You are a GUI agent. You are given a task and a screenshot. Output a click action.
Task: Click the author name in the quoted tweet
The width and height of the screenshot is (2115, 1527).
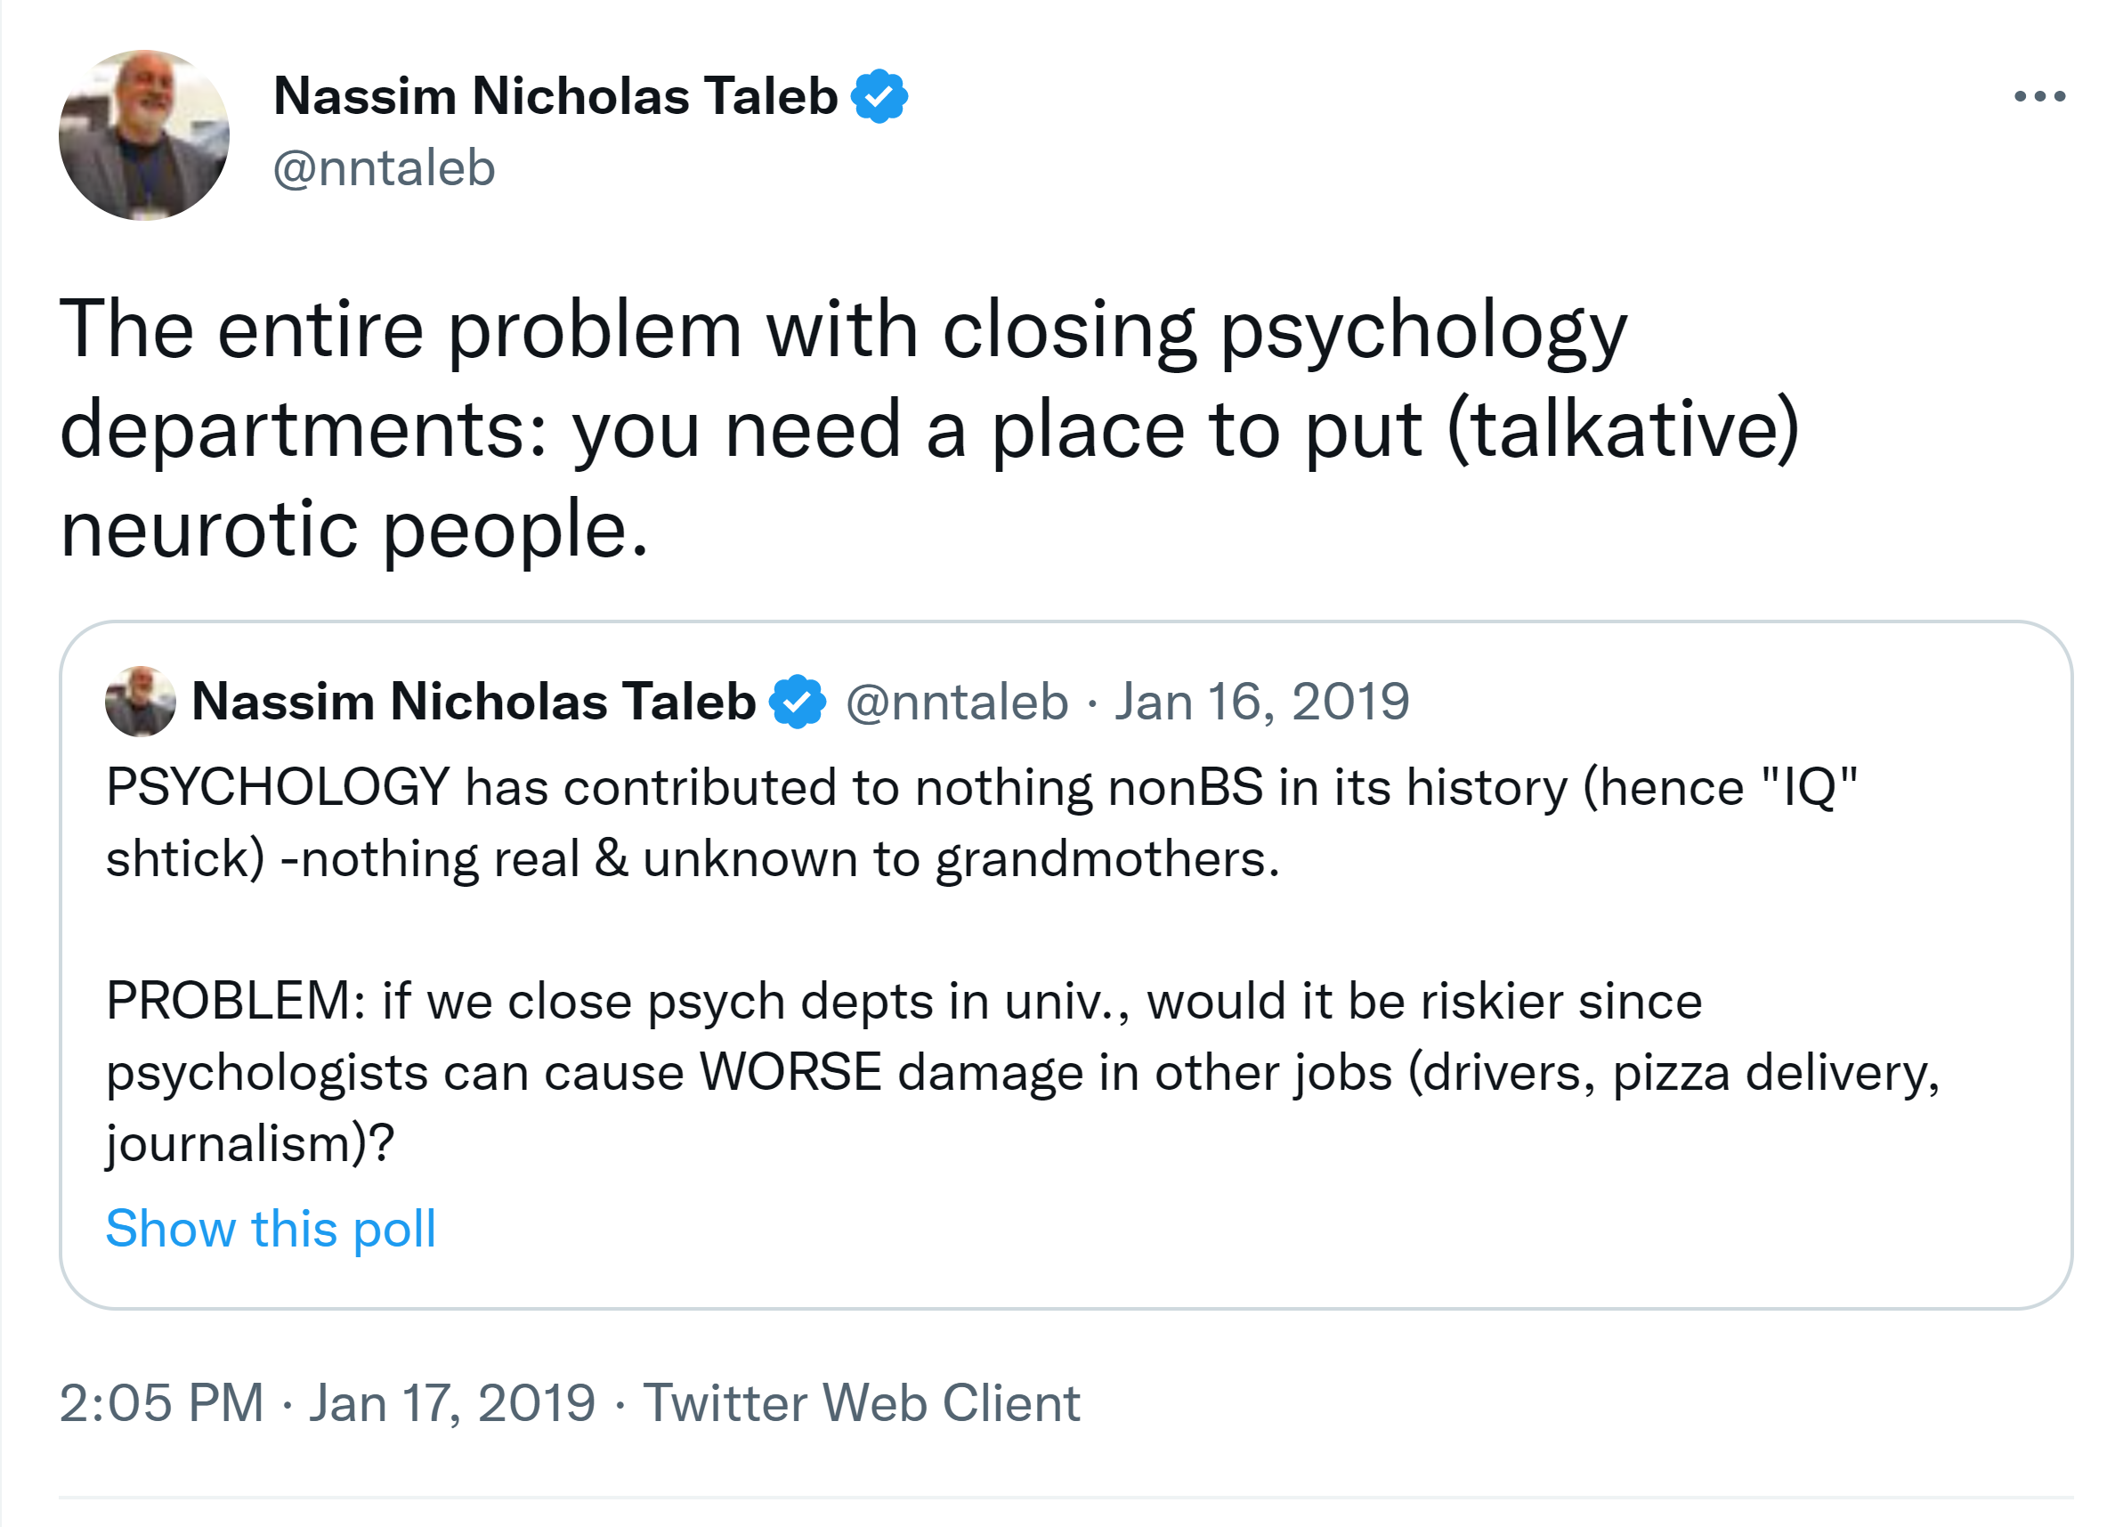click(473, 702)
